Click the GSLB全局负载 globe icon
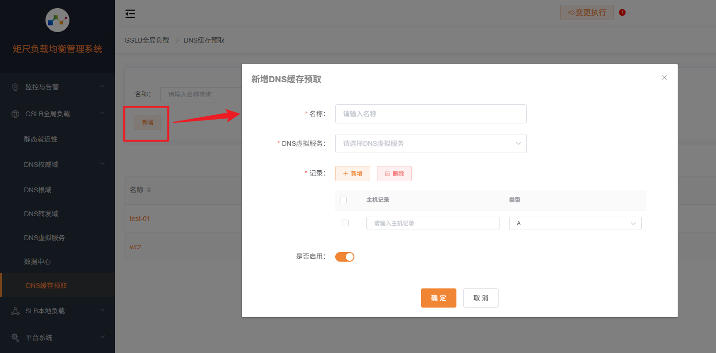Image resolution: width=716 pixels, height=353 pixels. point(15,114)
